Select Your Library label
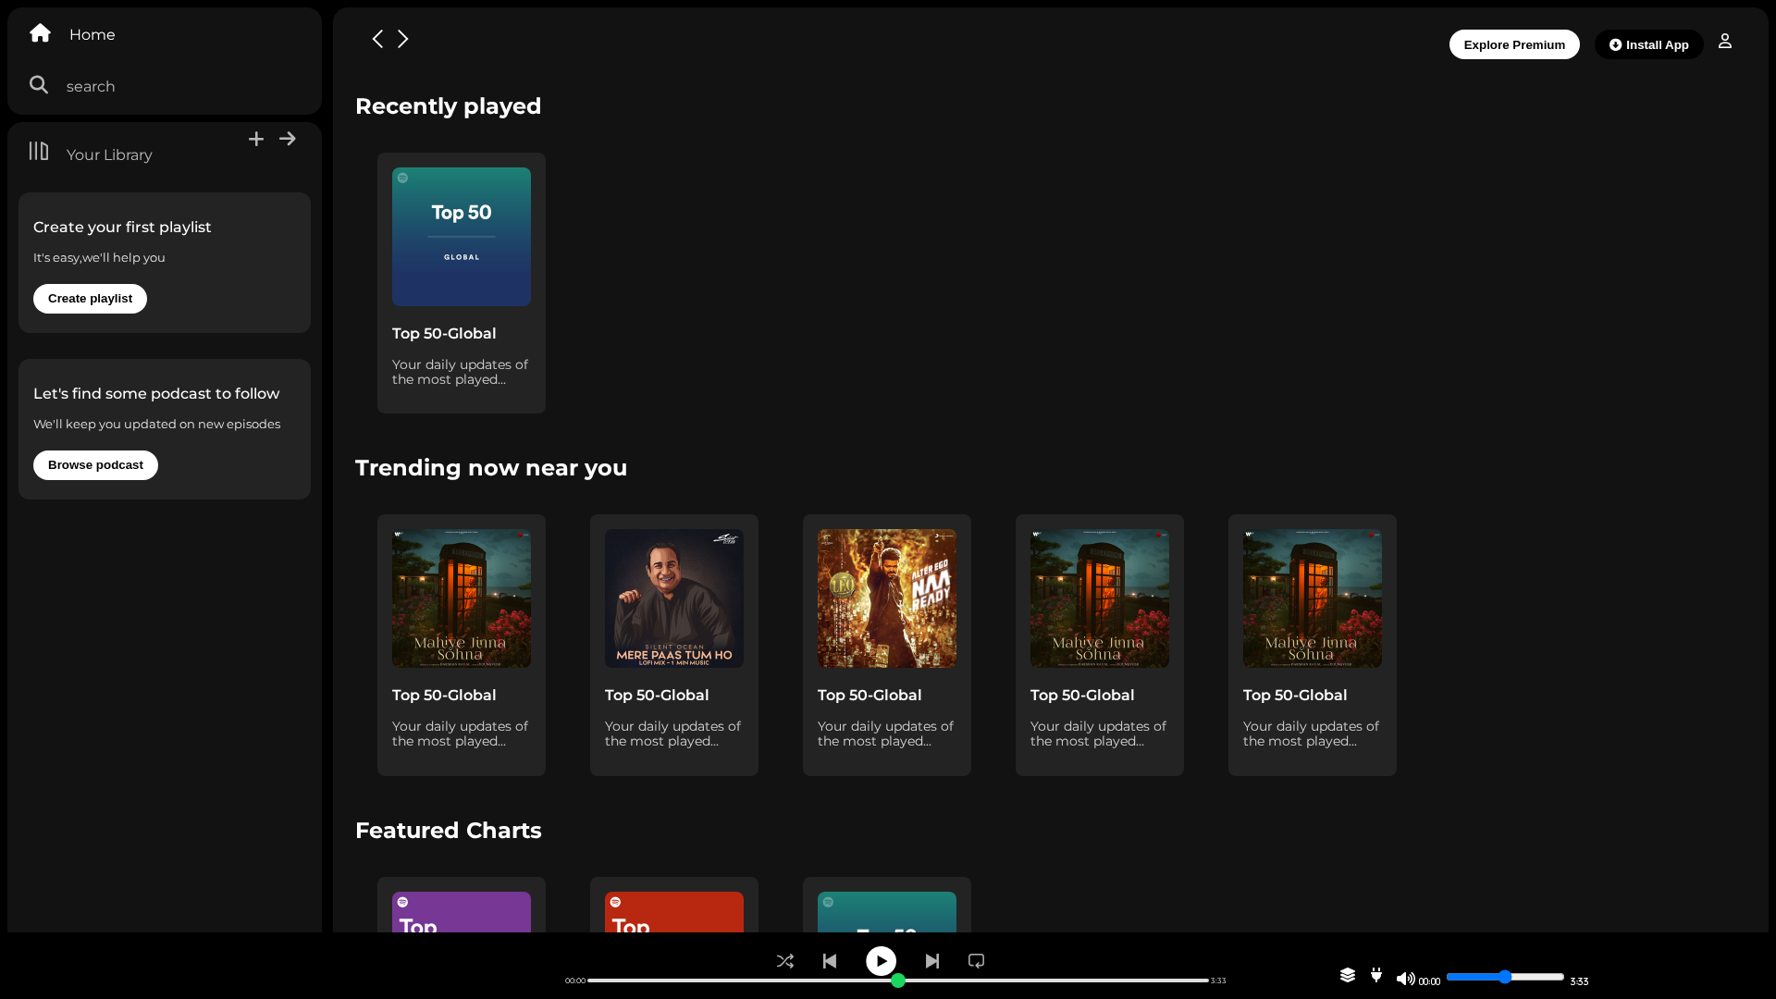Image resolution: width=1776 pixels, height=999 pixels. (x=109, y=154)
